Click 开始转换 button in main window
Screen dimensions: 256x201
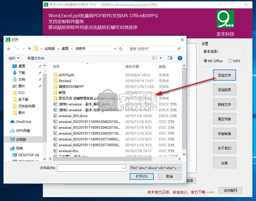coord(224,134)
